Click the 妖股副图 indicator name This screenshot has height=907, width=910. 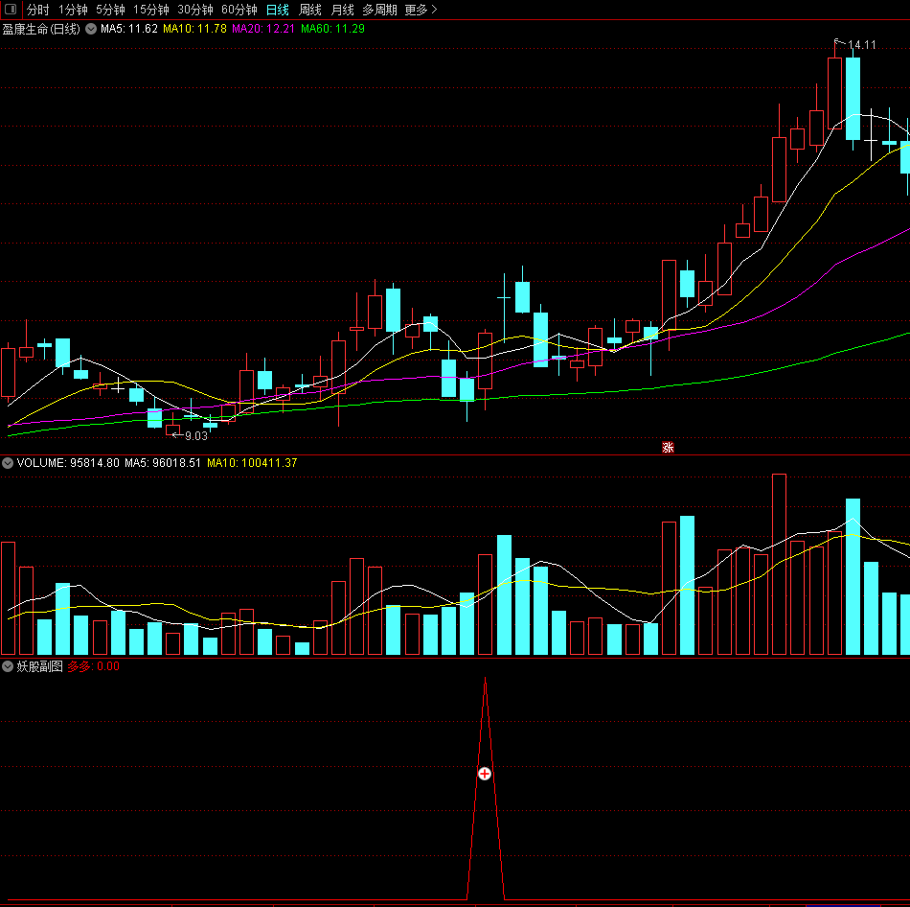(39, 666)
